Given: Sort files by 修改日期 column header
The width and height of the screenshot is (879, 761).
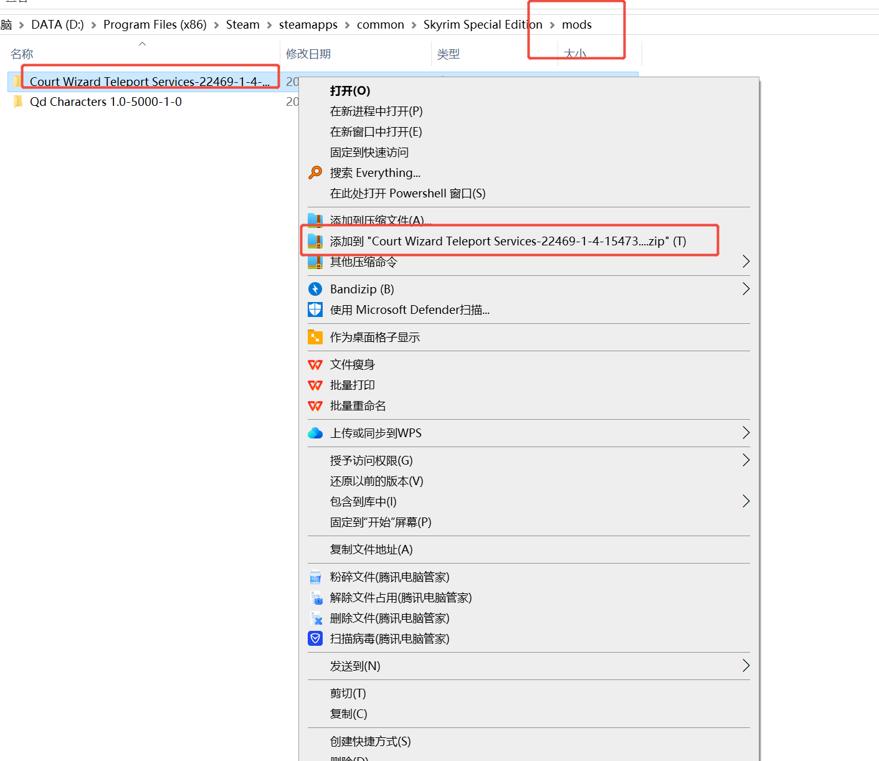Looking at the screenshot, I should coord(308,54).
